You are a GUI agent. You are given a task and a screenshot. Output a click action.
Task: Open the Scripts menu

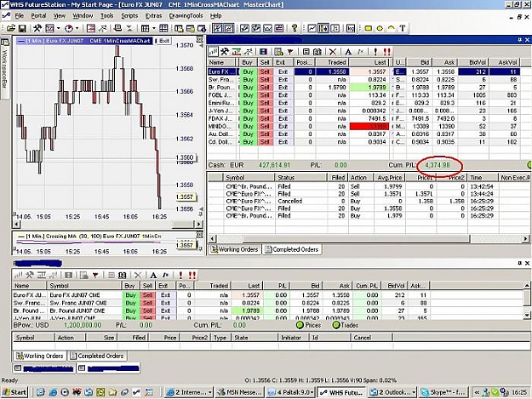click(x=129, y=15)
